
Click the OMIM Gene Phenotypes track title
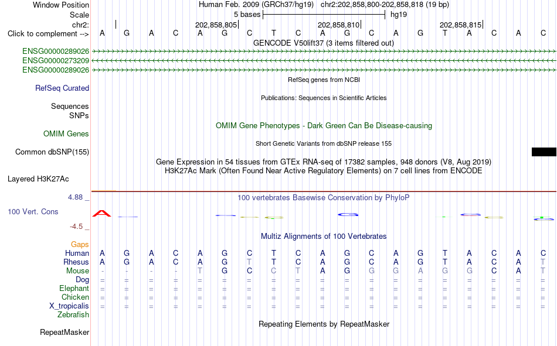(324, 126)
